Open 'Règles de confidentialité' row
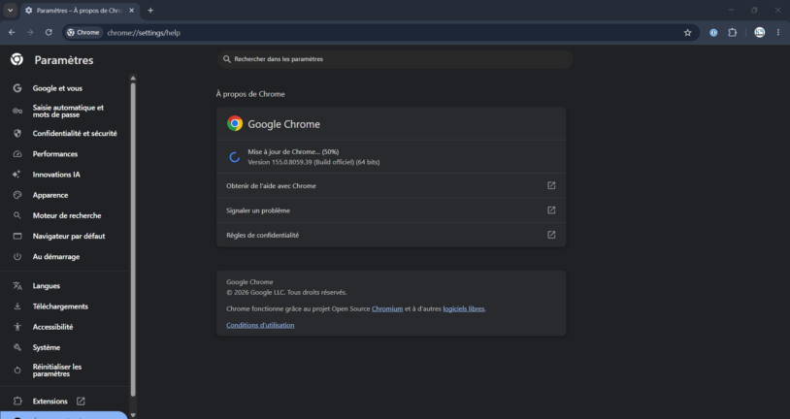 click(391, 235)
